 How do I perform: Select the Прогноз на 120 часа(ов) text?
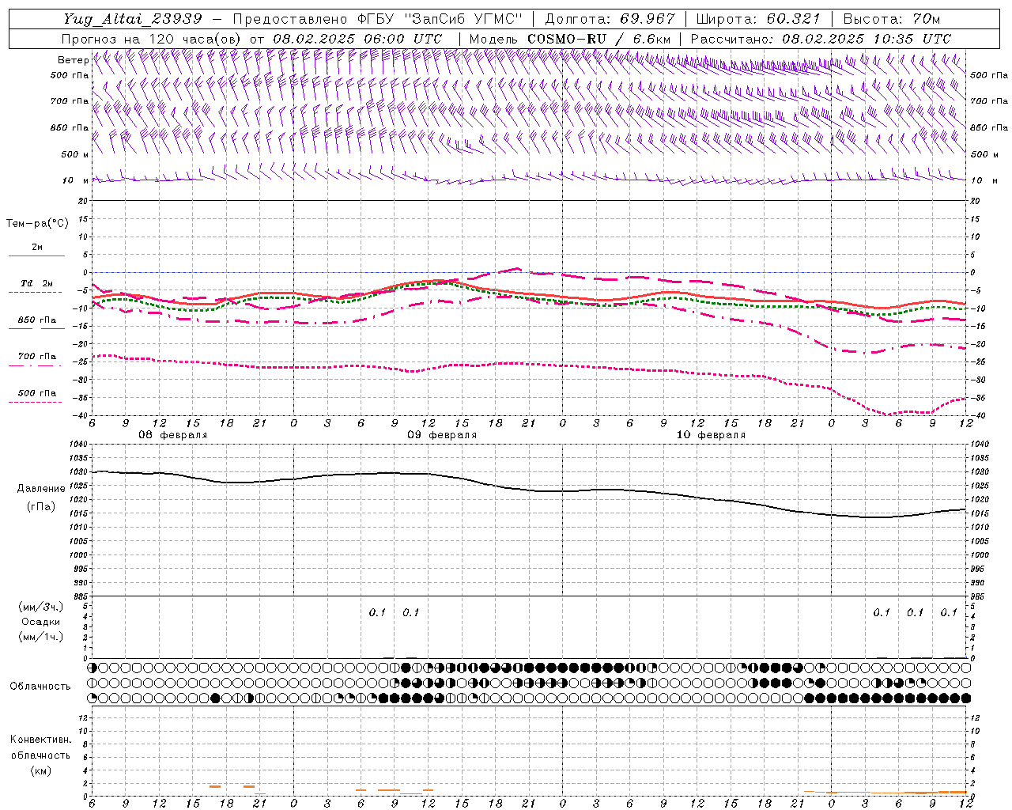pos(152,39)
